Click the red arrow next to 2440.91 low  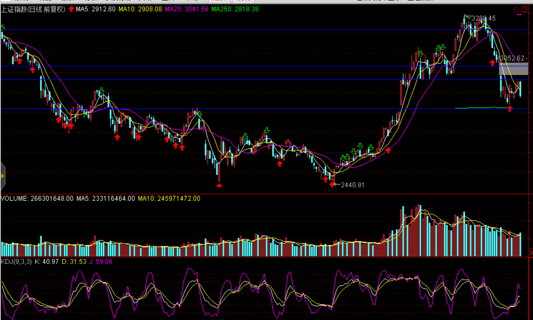pos(332,184)
